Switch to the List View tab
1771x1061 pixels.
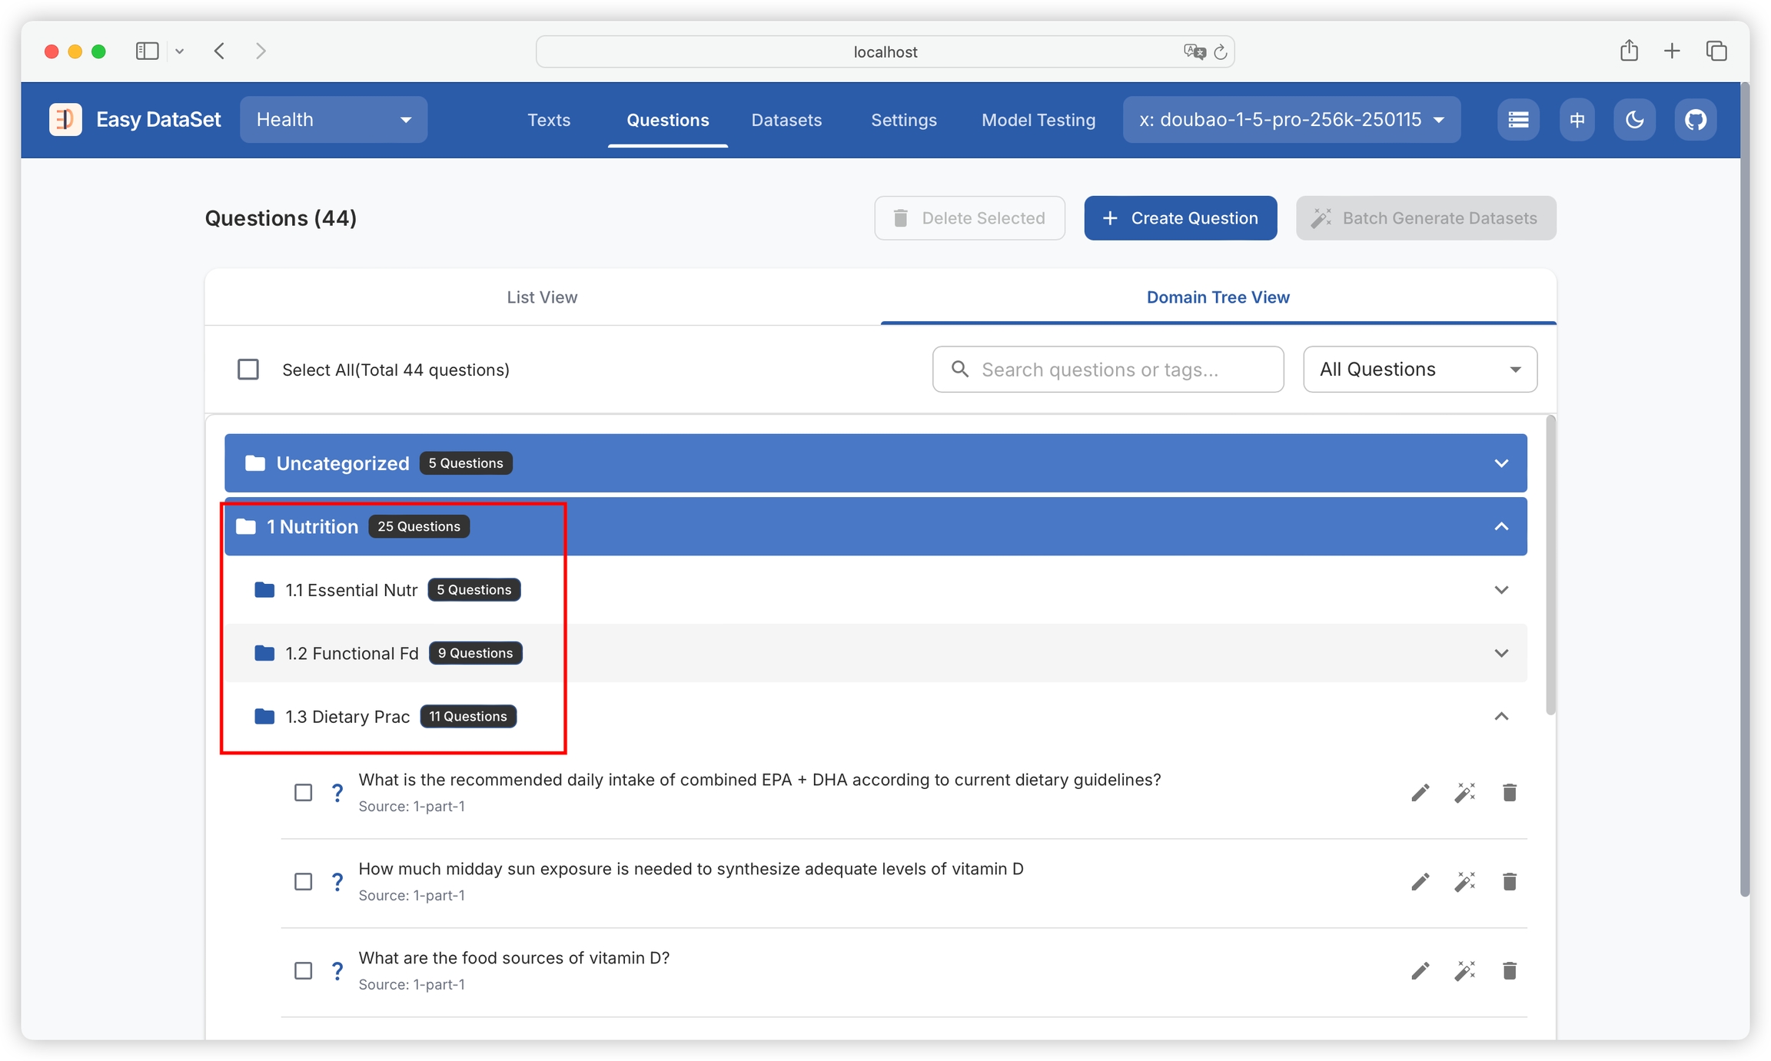point(542,297)
